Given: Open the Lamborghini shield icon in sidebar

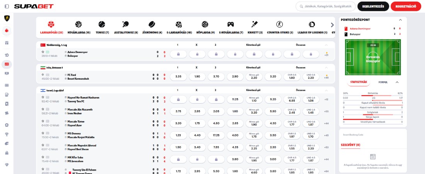Looking at the screenshot, I should [7, 19].
